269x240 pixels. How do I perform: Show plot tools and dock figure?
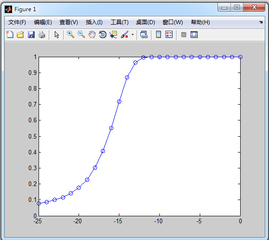click(194, 34)
